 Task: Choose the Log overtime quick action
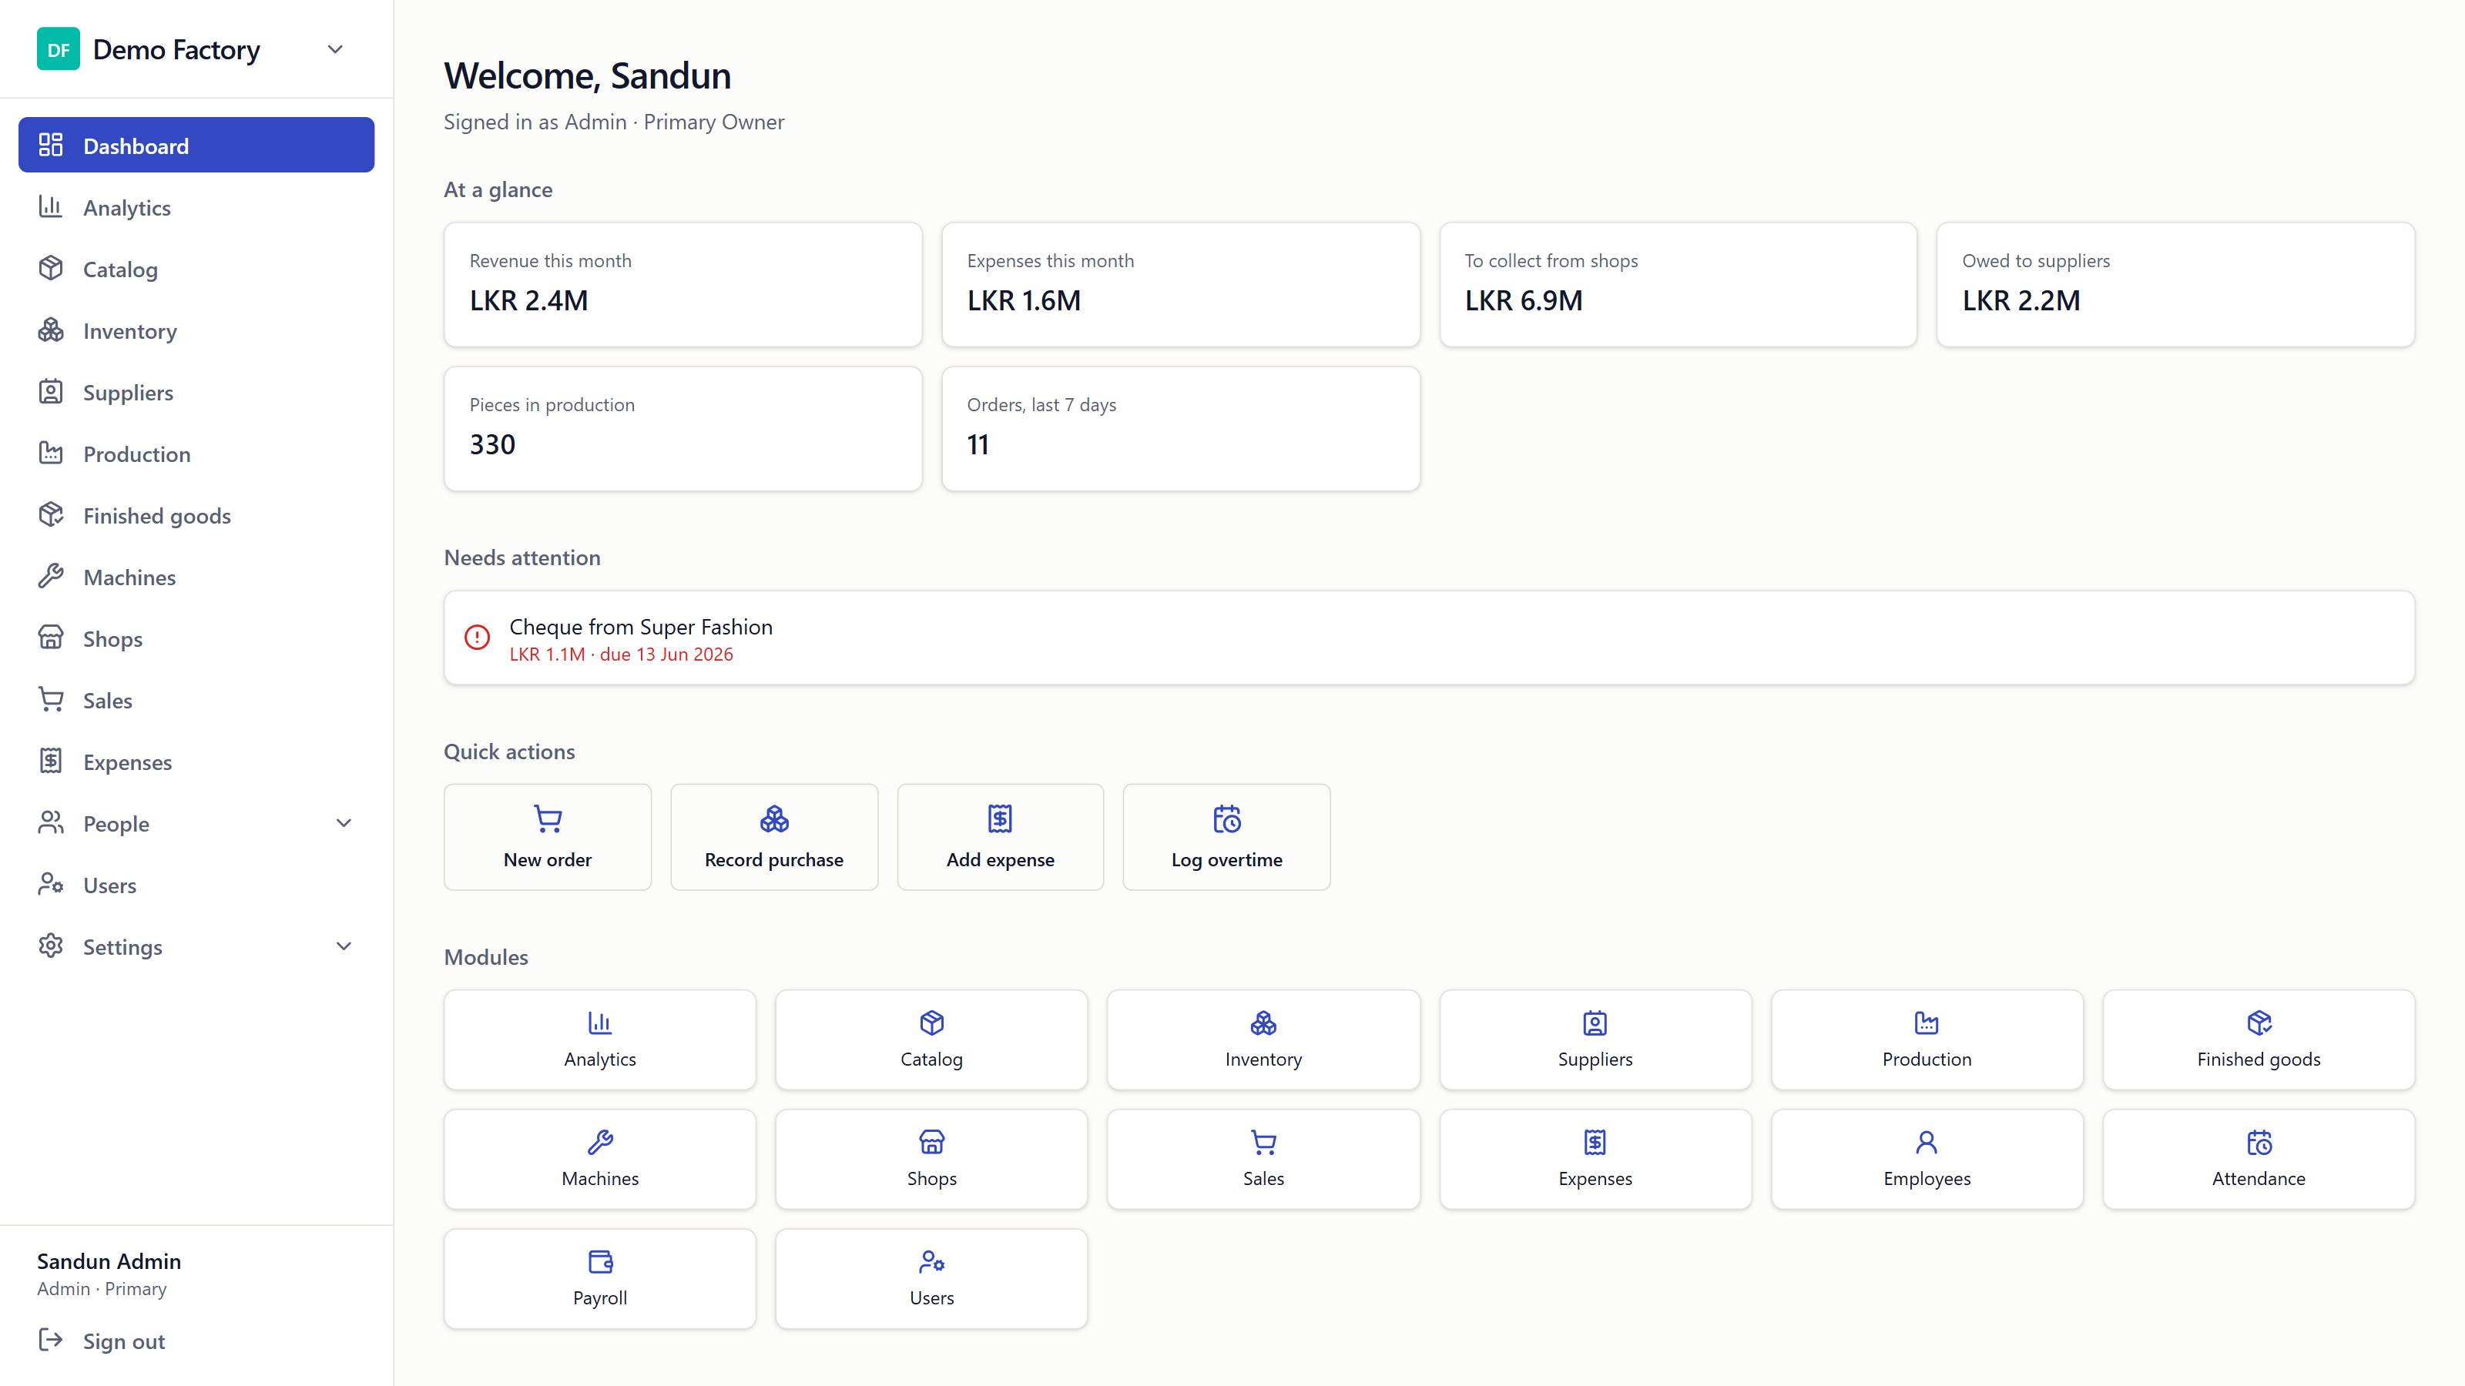coord(1227,837)
